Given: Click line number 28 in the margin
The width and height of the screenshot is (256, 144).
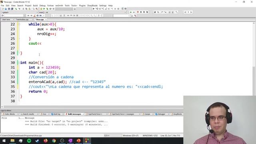Looking at the screenshot, I should [x=13, y=53].
